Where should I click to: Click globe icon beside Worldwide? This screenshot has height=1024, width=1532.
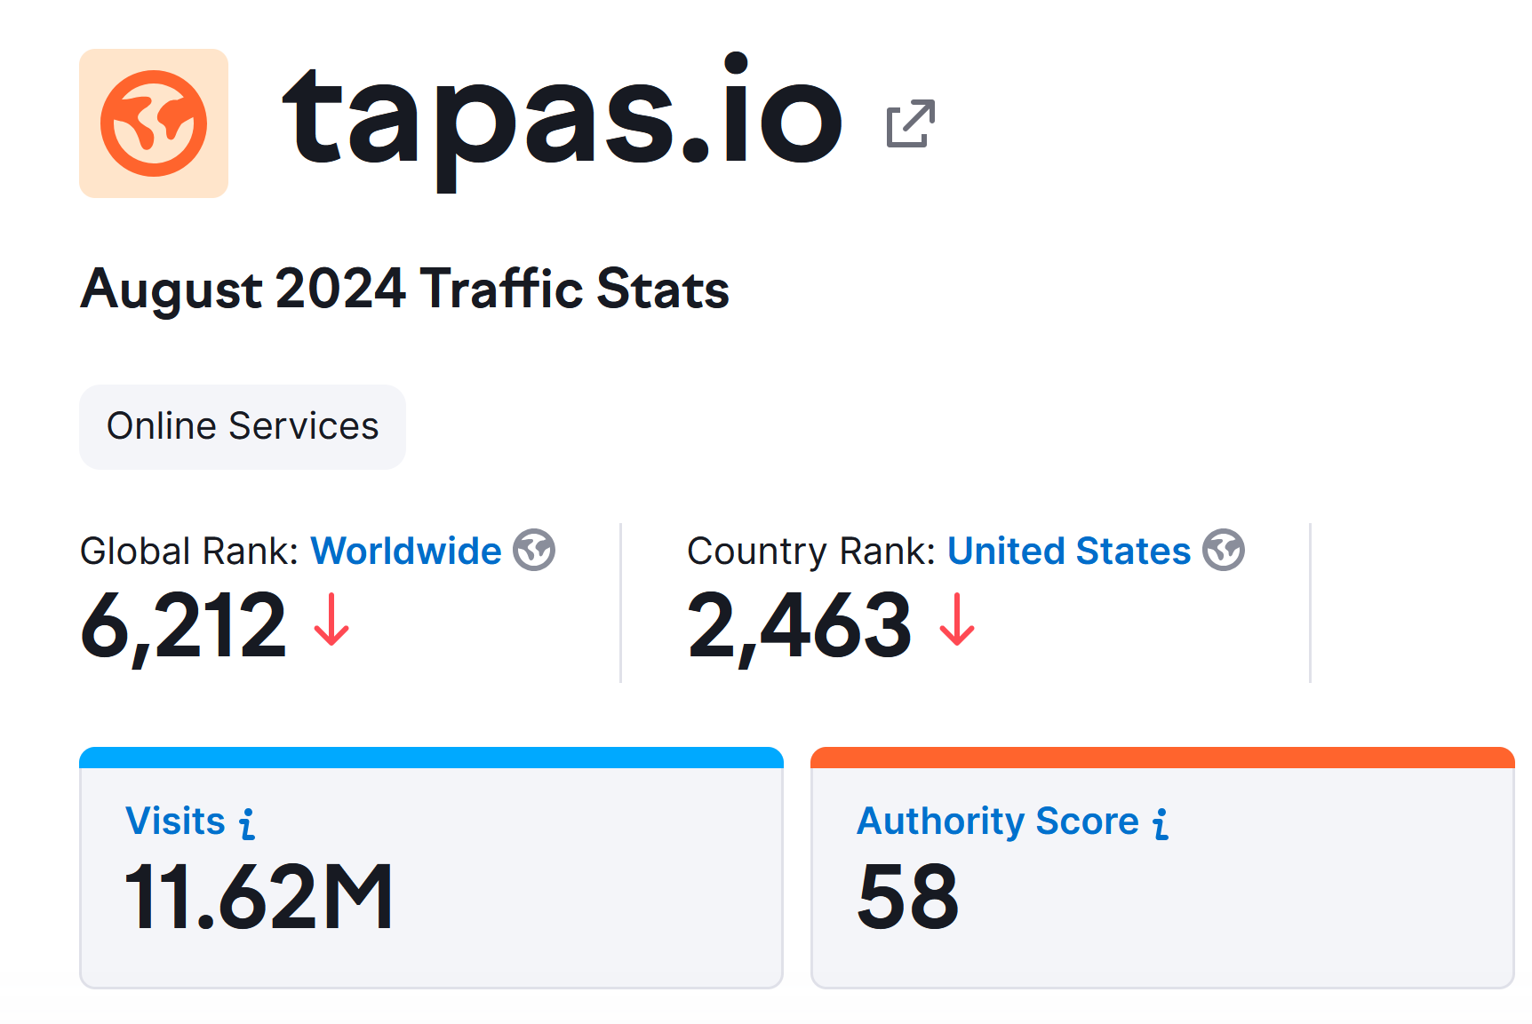click(x=534, y=551)
